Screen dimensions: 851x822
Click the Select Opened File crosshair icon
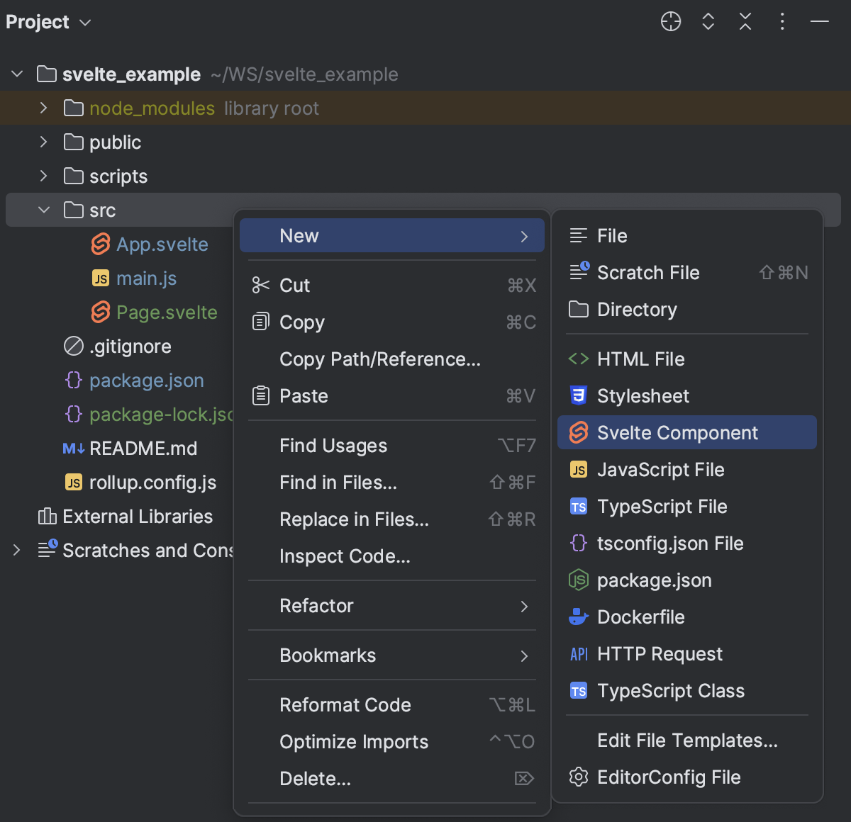[x=670, y=21]
